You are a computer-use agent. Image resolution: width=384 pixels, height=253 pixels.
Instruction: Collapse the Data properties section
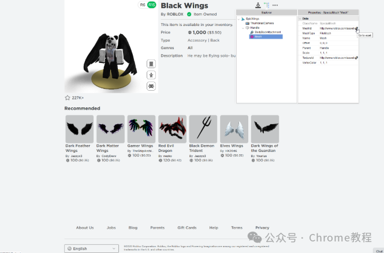(x=300, y=18)
